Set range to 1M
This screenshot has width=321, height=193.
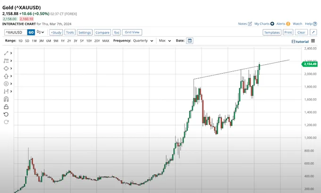point(34,41)
